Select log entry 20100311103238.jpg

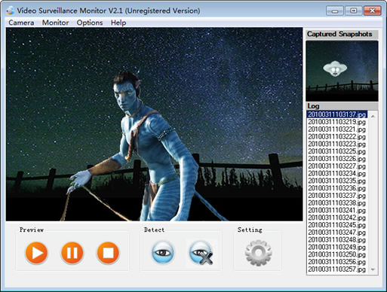(337, 203)
